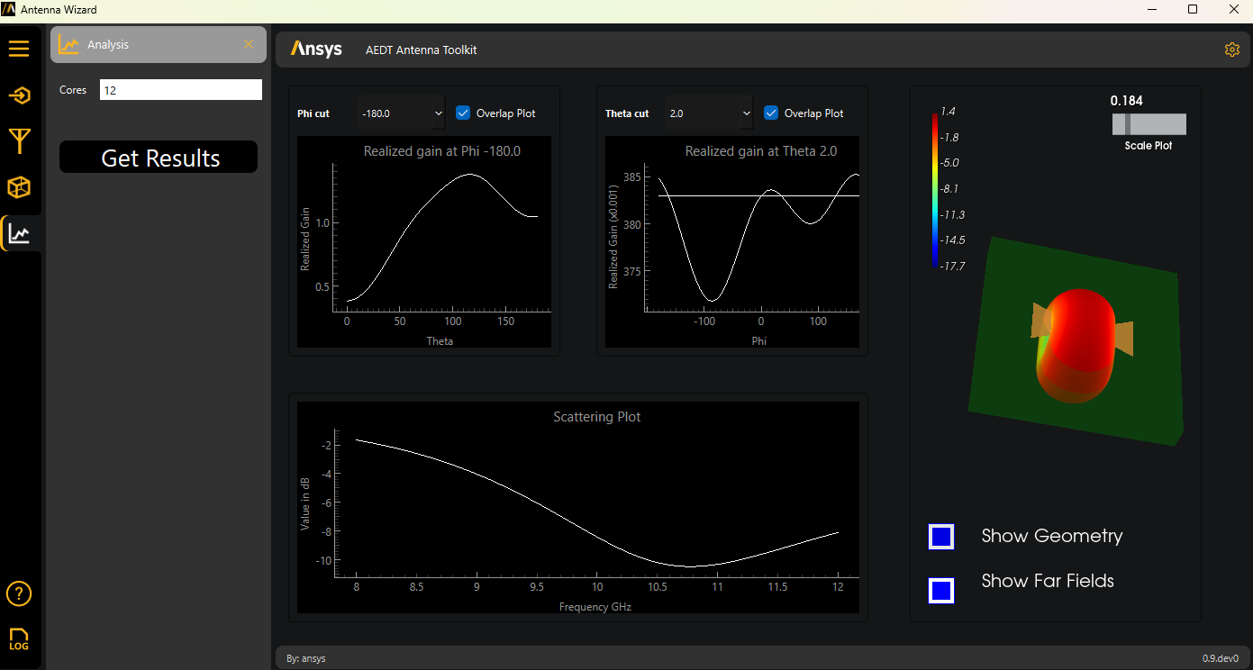Open the settings gear icon
1253x670 pixels.
pyautogui.click(x=1232, y=50)
